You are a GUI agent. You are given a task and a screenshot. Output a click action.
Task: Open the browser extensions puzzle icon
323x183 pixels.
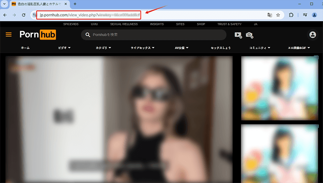[x=291, y=15]
